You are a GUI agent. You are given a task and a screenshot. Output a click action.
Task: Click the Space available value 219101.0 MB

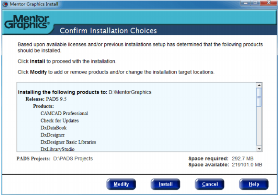[x=247, y=165]
